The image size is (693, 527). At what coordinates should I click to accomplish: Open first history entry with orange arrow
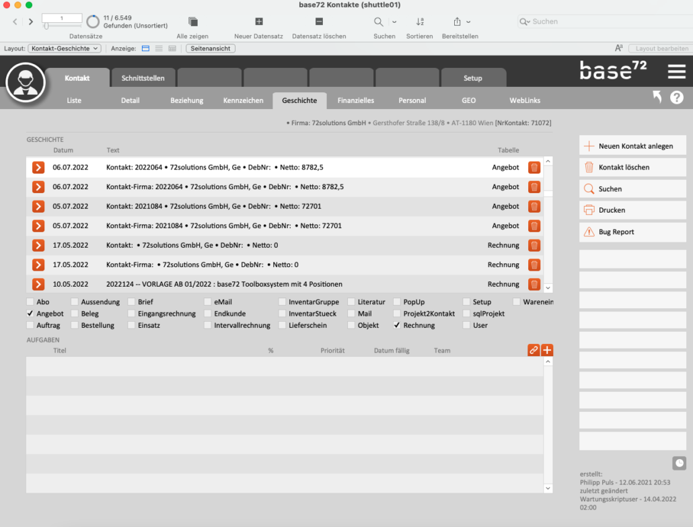pos(38,168)
